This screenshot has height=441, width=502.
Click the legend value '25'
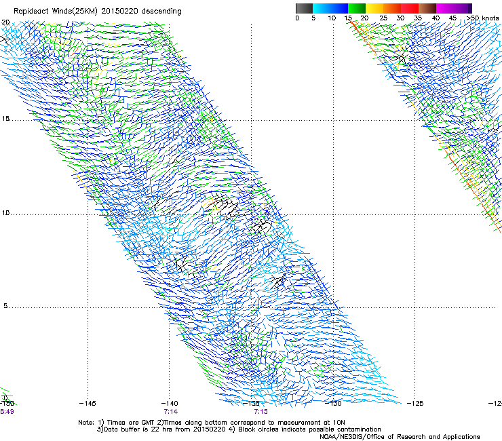tap(383, 18)
